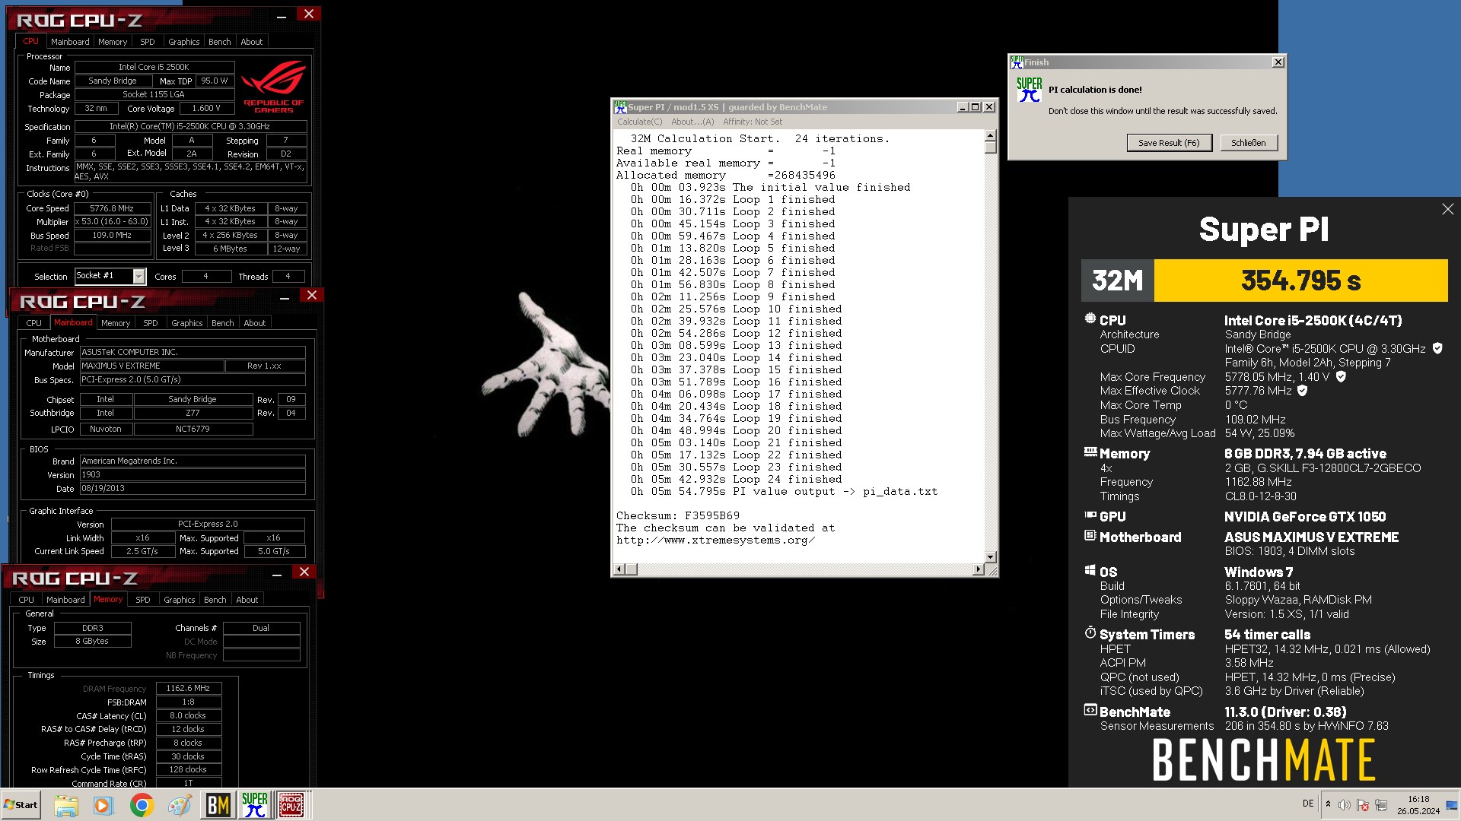Image resolution: width=1461 pixels, height=821 pixels.
Task: Select CPU tab in Mainboard CPU-Z window
Action: click(x=33, y=323)
